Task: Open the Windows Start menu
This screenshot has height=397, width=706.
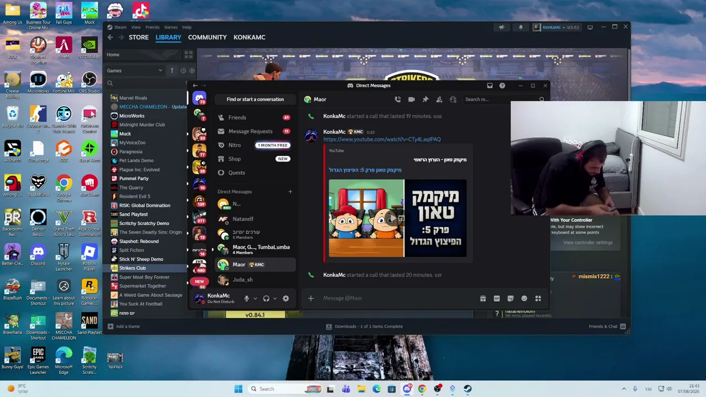Action: click(238, 389)
